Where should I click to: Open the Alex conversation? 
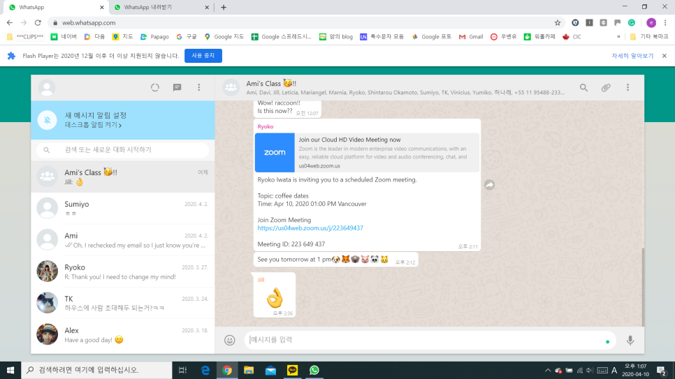tap(123, 335)
